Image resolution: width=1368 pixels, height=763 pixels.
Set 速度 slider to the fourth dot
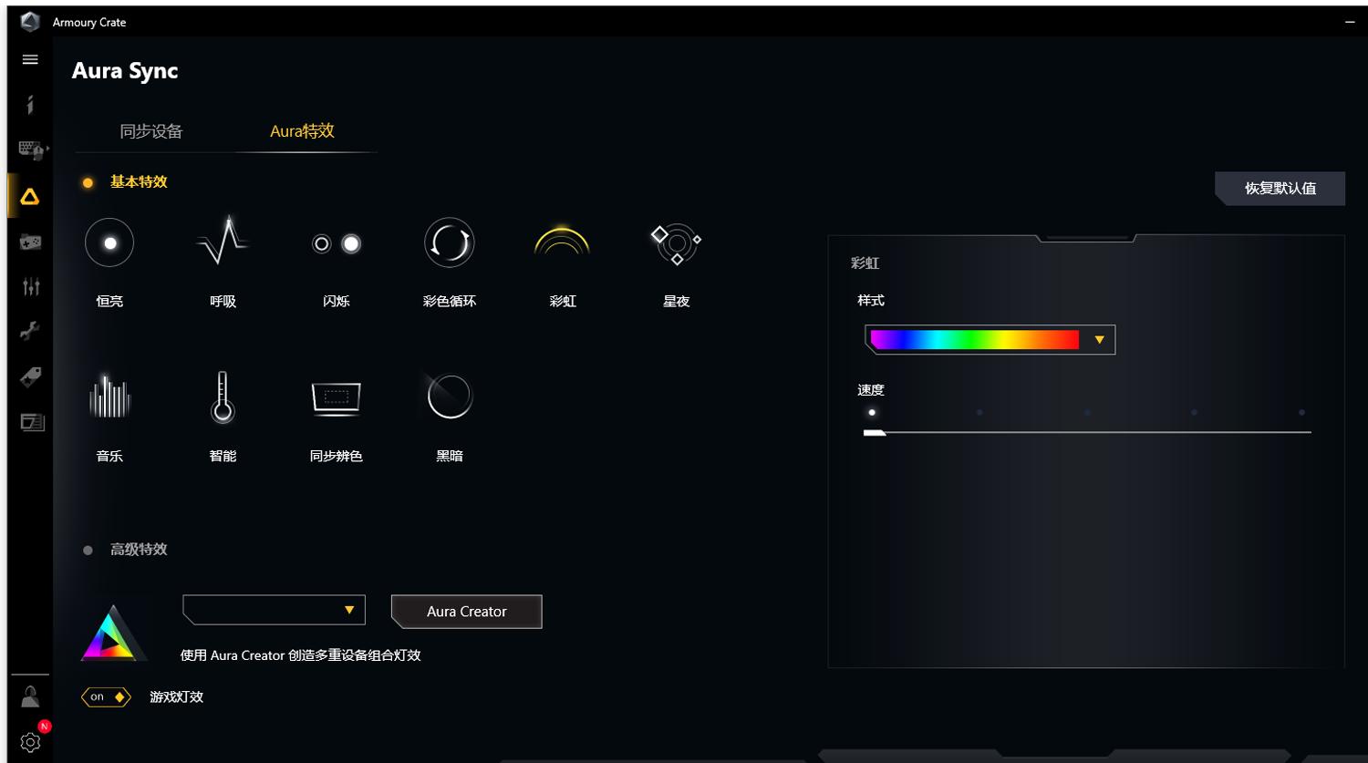(x=1194, y=413)
